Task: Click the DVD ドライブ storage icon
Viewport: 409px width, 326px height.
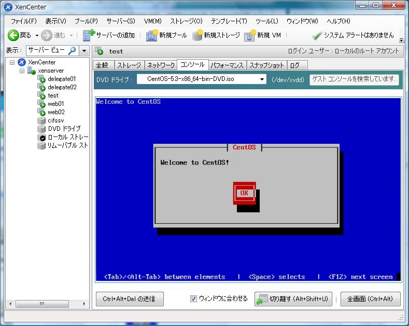Action: coord(41,129)
